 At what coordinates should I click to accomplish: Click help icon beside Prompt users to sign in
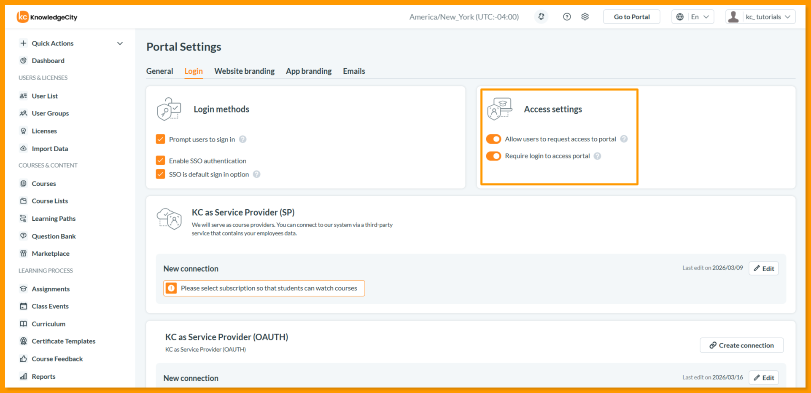pos(242,139)
